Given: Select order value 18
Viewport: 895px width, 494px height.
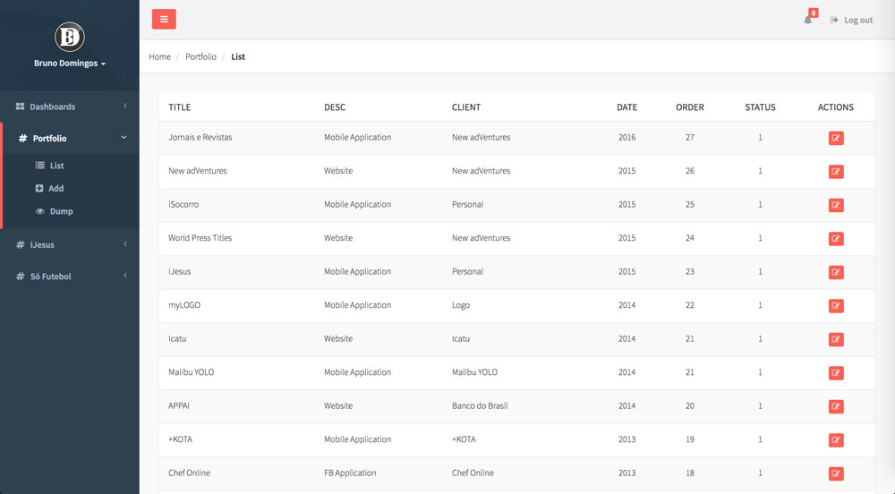Looking at the screenshot, I should click(689, 473).
